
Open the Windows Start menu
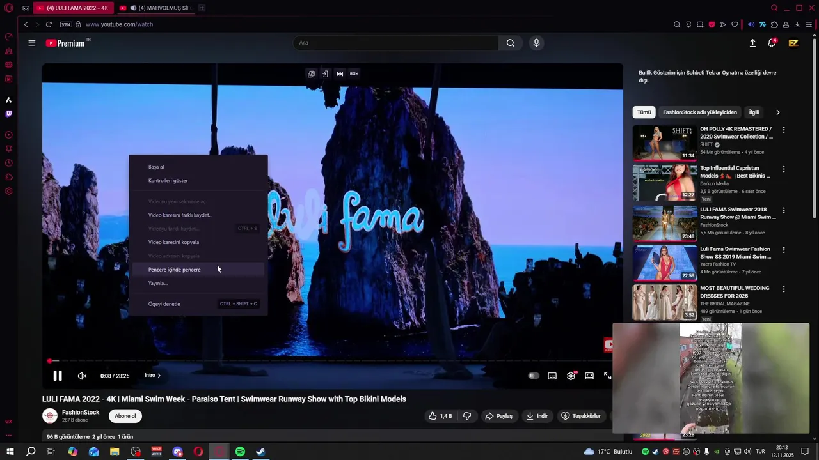tap(10, 452)
